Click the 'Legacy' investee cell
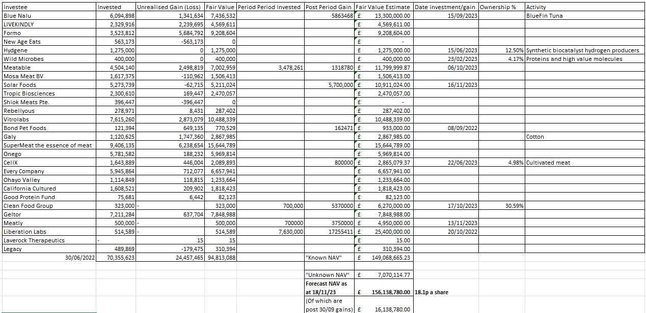The image size is (646, 313). point(49,249)
